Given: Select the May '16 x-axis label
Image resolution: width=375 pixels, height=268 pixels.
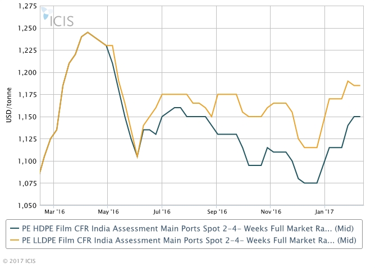Looking at the screenshot, I should (x=108, y=212).
